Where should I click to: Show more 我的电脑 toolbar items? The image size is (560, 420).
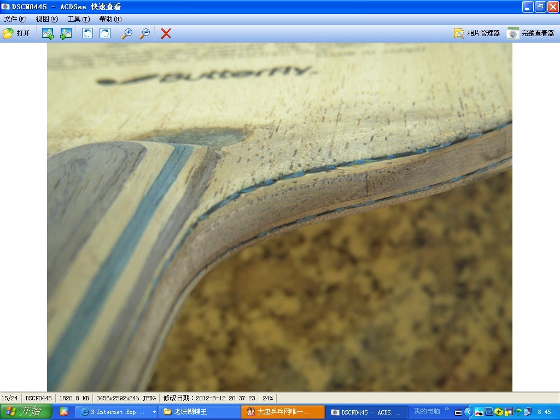[447, 410]
